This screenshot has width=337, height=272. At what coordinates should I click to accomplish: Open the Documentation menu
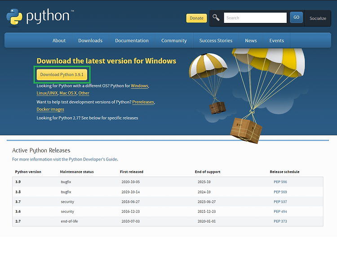point(132,40)
